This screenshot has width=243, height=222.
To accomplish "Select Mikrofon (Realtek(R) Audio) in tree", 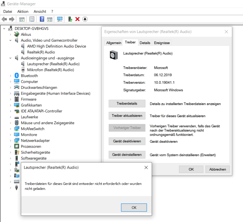I will [x=50, y=70].
